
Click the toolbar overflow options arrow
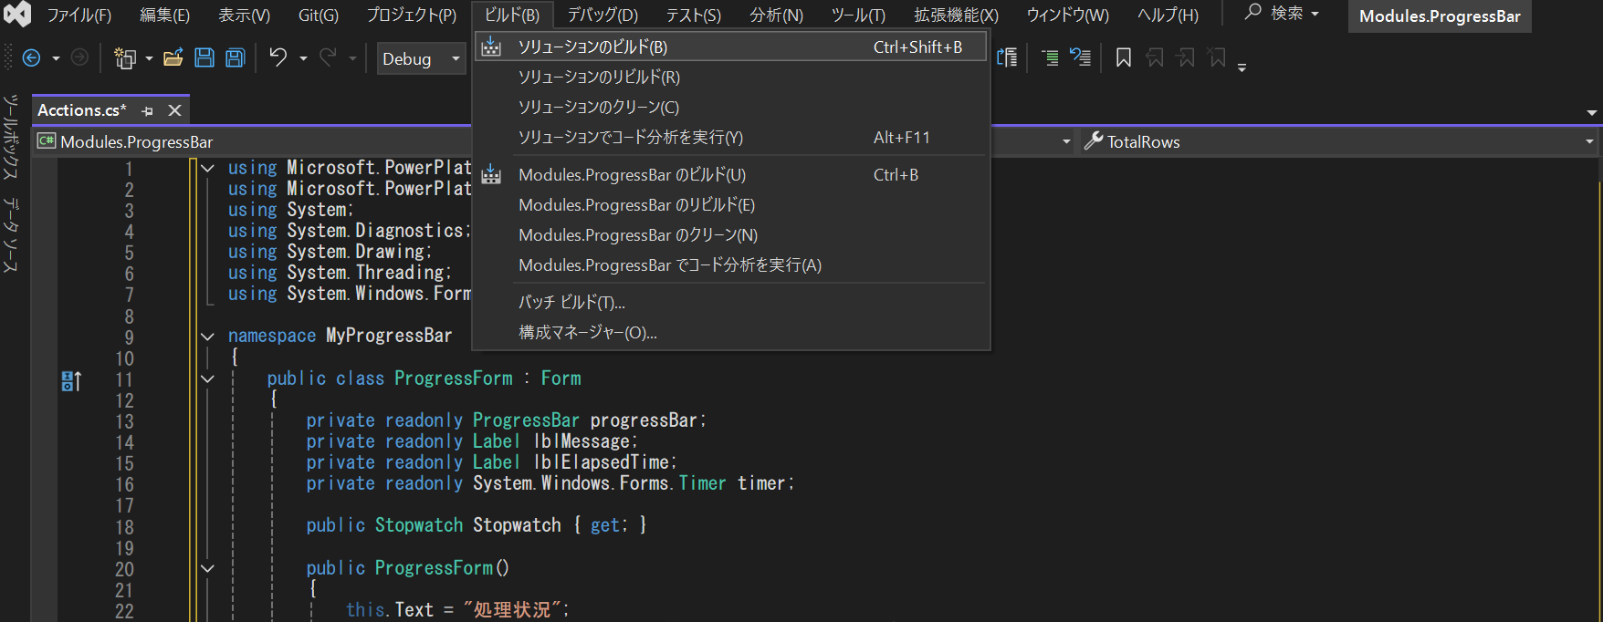coord(1242,67)
